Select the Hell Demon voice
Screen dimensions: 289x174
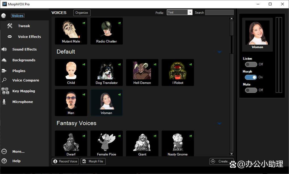[x=142, y=72]
